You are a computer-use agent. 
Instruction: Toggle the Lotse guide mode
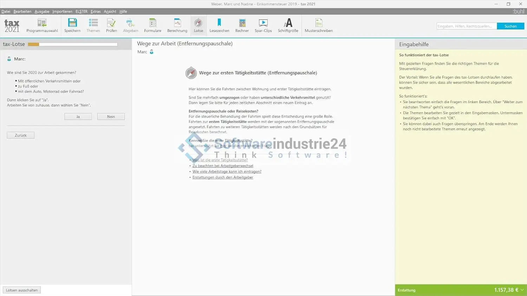click(198, 26)
